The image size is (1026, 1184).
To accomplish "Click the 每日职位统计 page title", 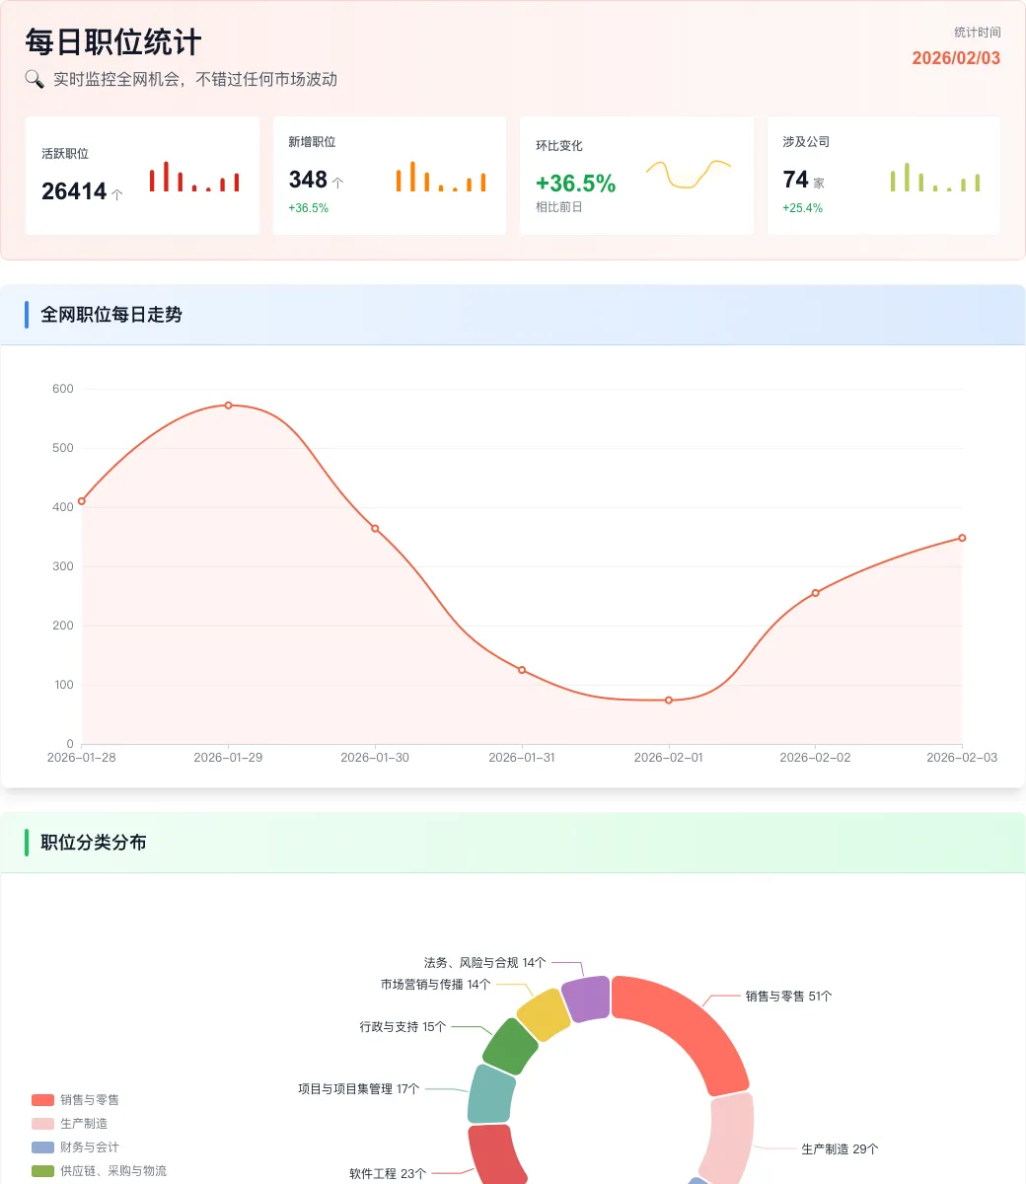I will (113, 42).
